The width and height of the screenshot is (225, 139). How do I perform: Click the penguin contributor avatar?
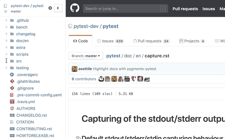point(101,79)
